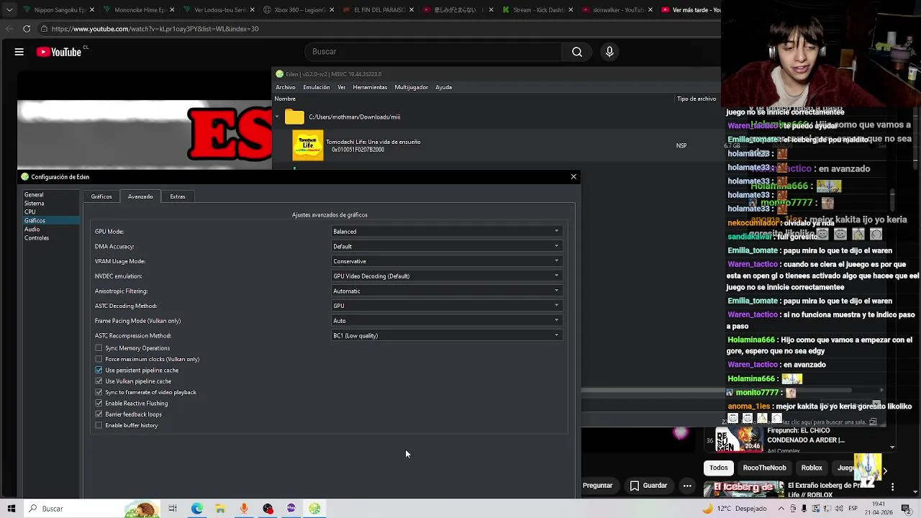Image resolution: width=921 pixels, height=518 pixels.
Task: Switch to the Gráficos tab
Action: coord(101,196)
